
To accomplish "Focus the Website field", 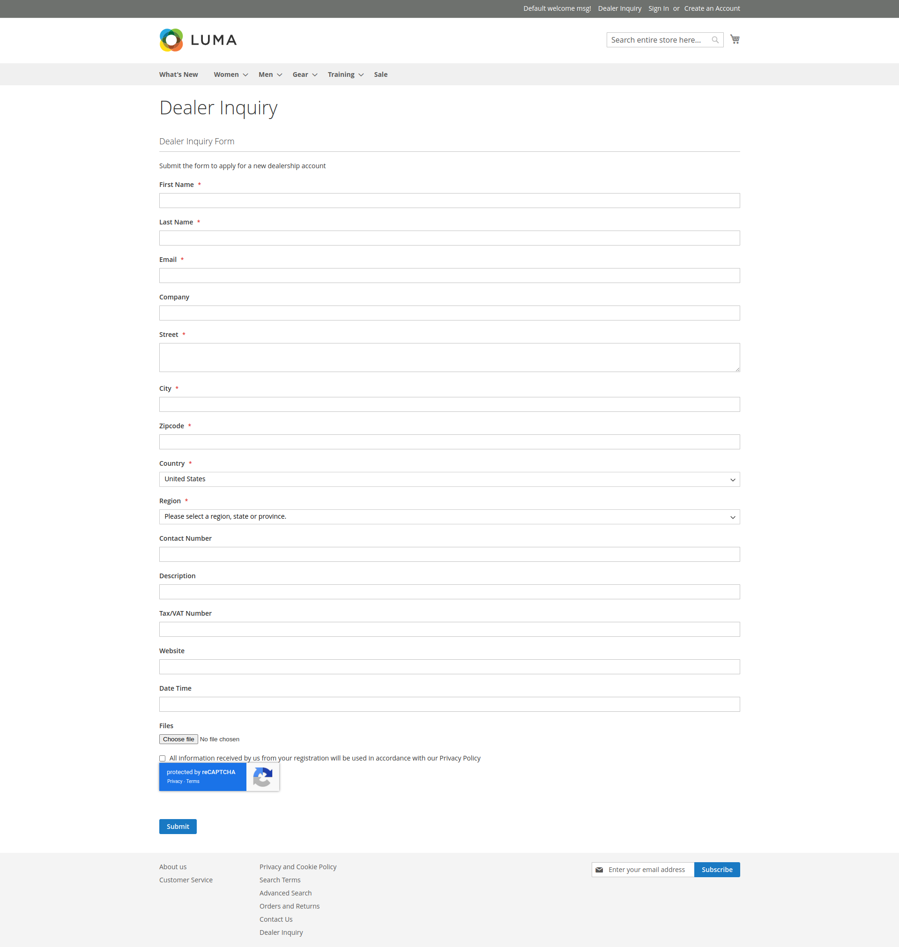I will 450,667.
